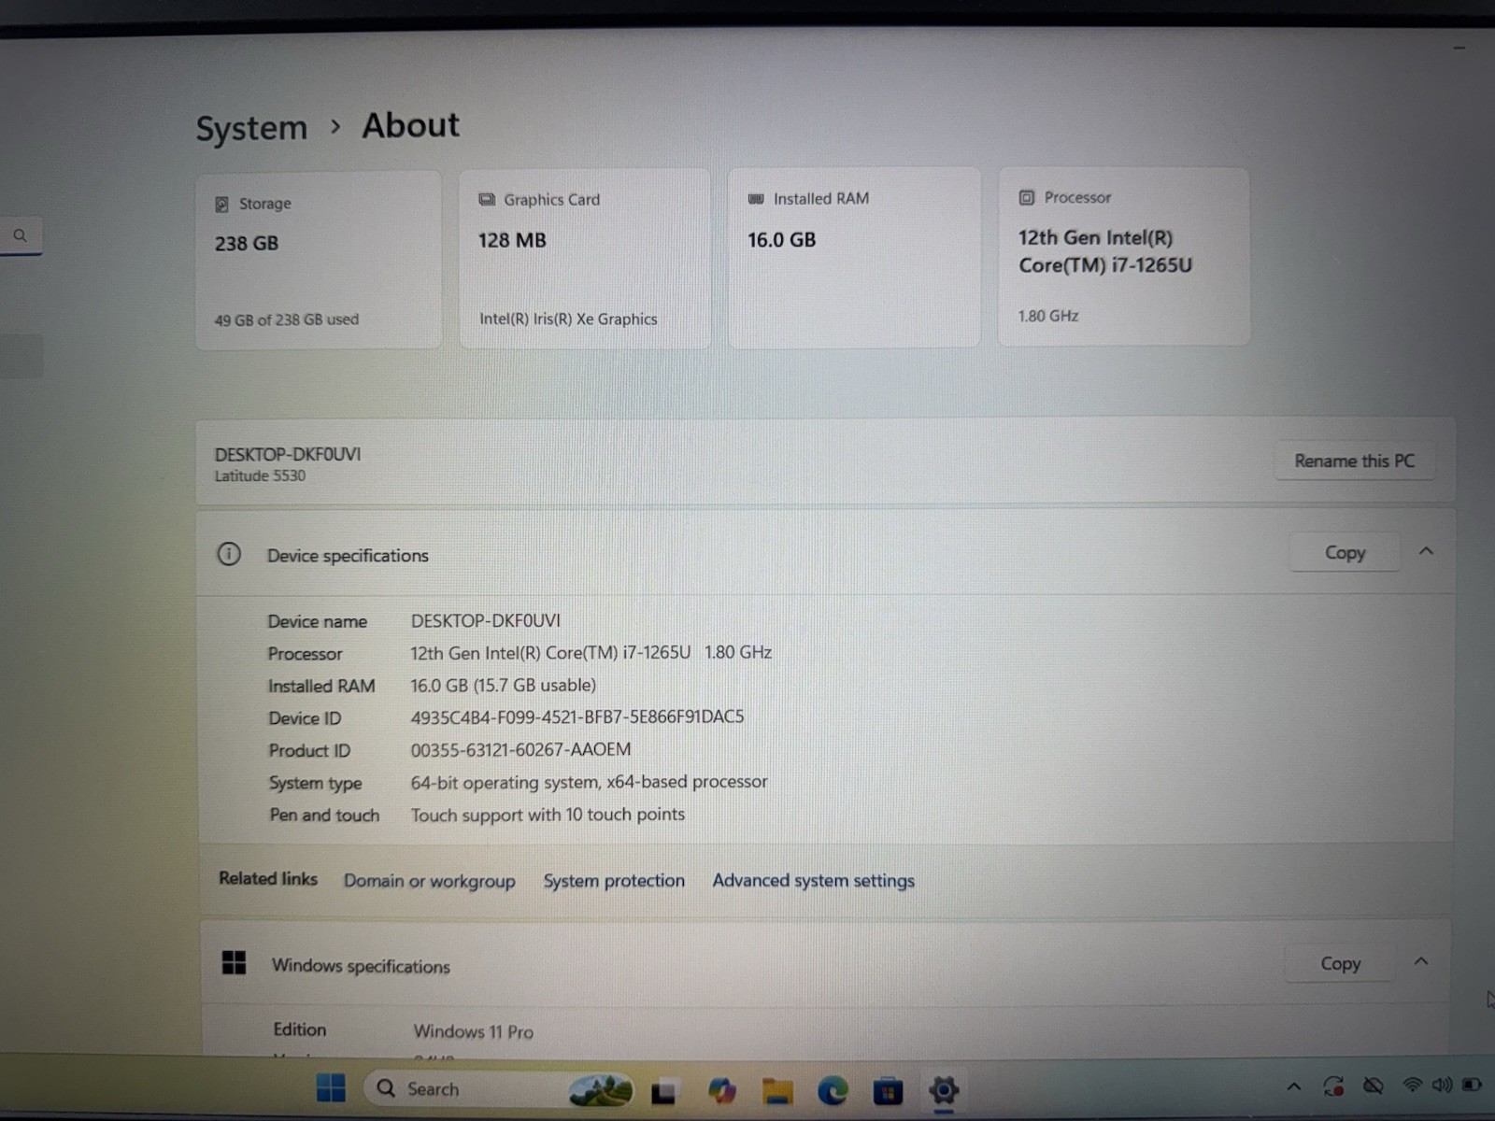Copy the Device specifications
This screenshot has width=1495, height=1121.
pos(1345,552)
